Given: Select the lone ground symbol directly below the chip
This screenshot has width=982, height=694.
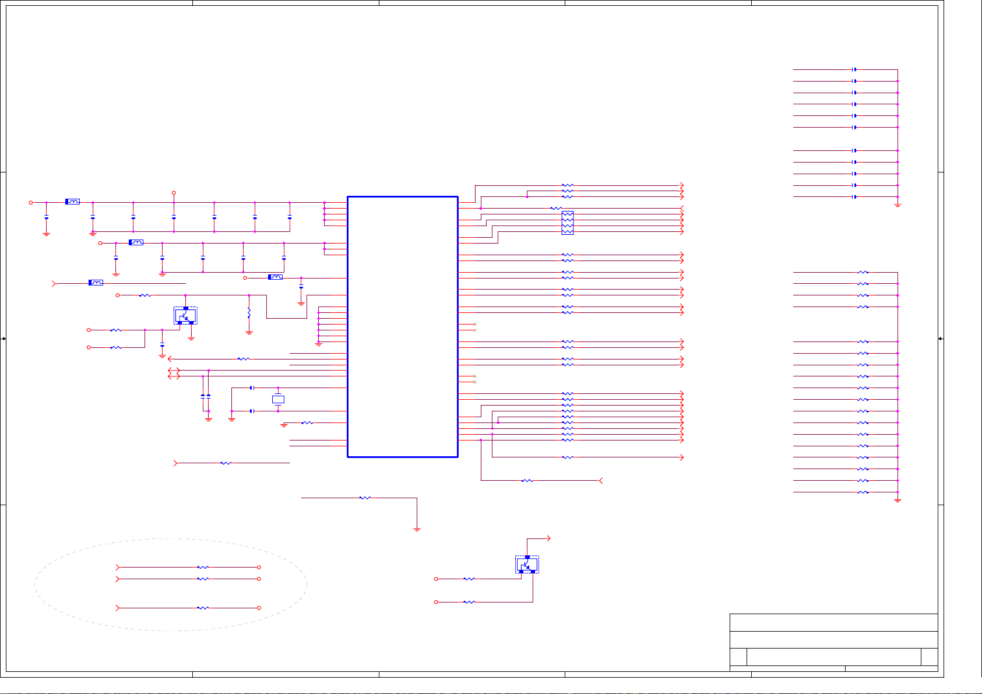Looking at the screenshot, I should (417, 530).
